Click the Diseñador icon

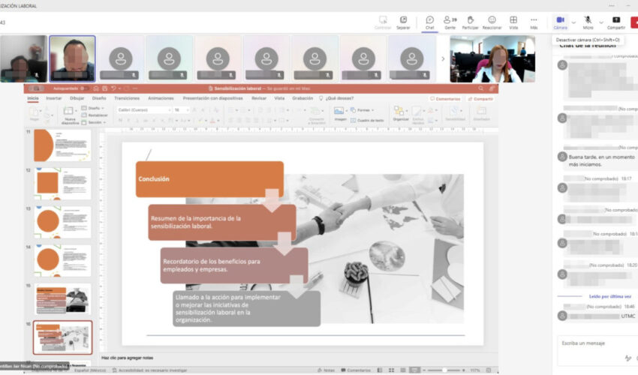(x=481, y=114)
